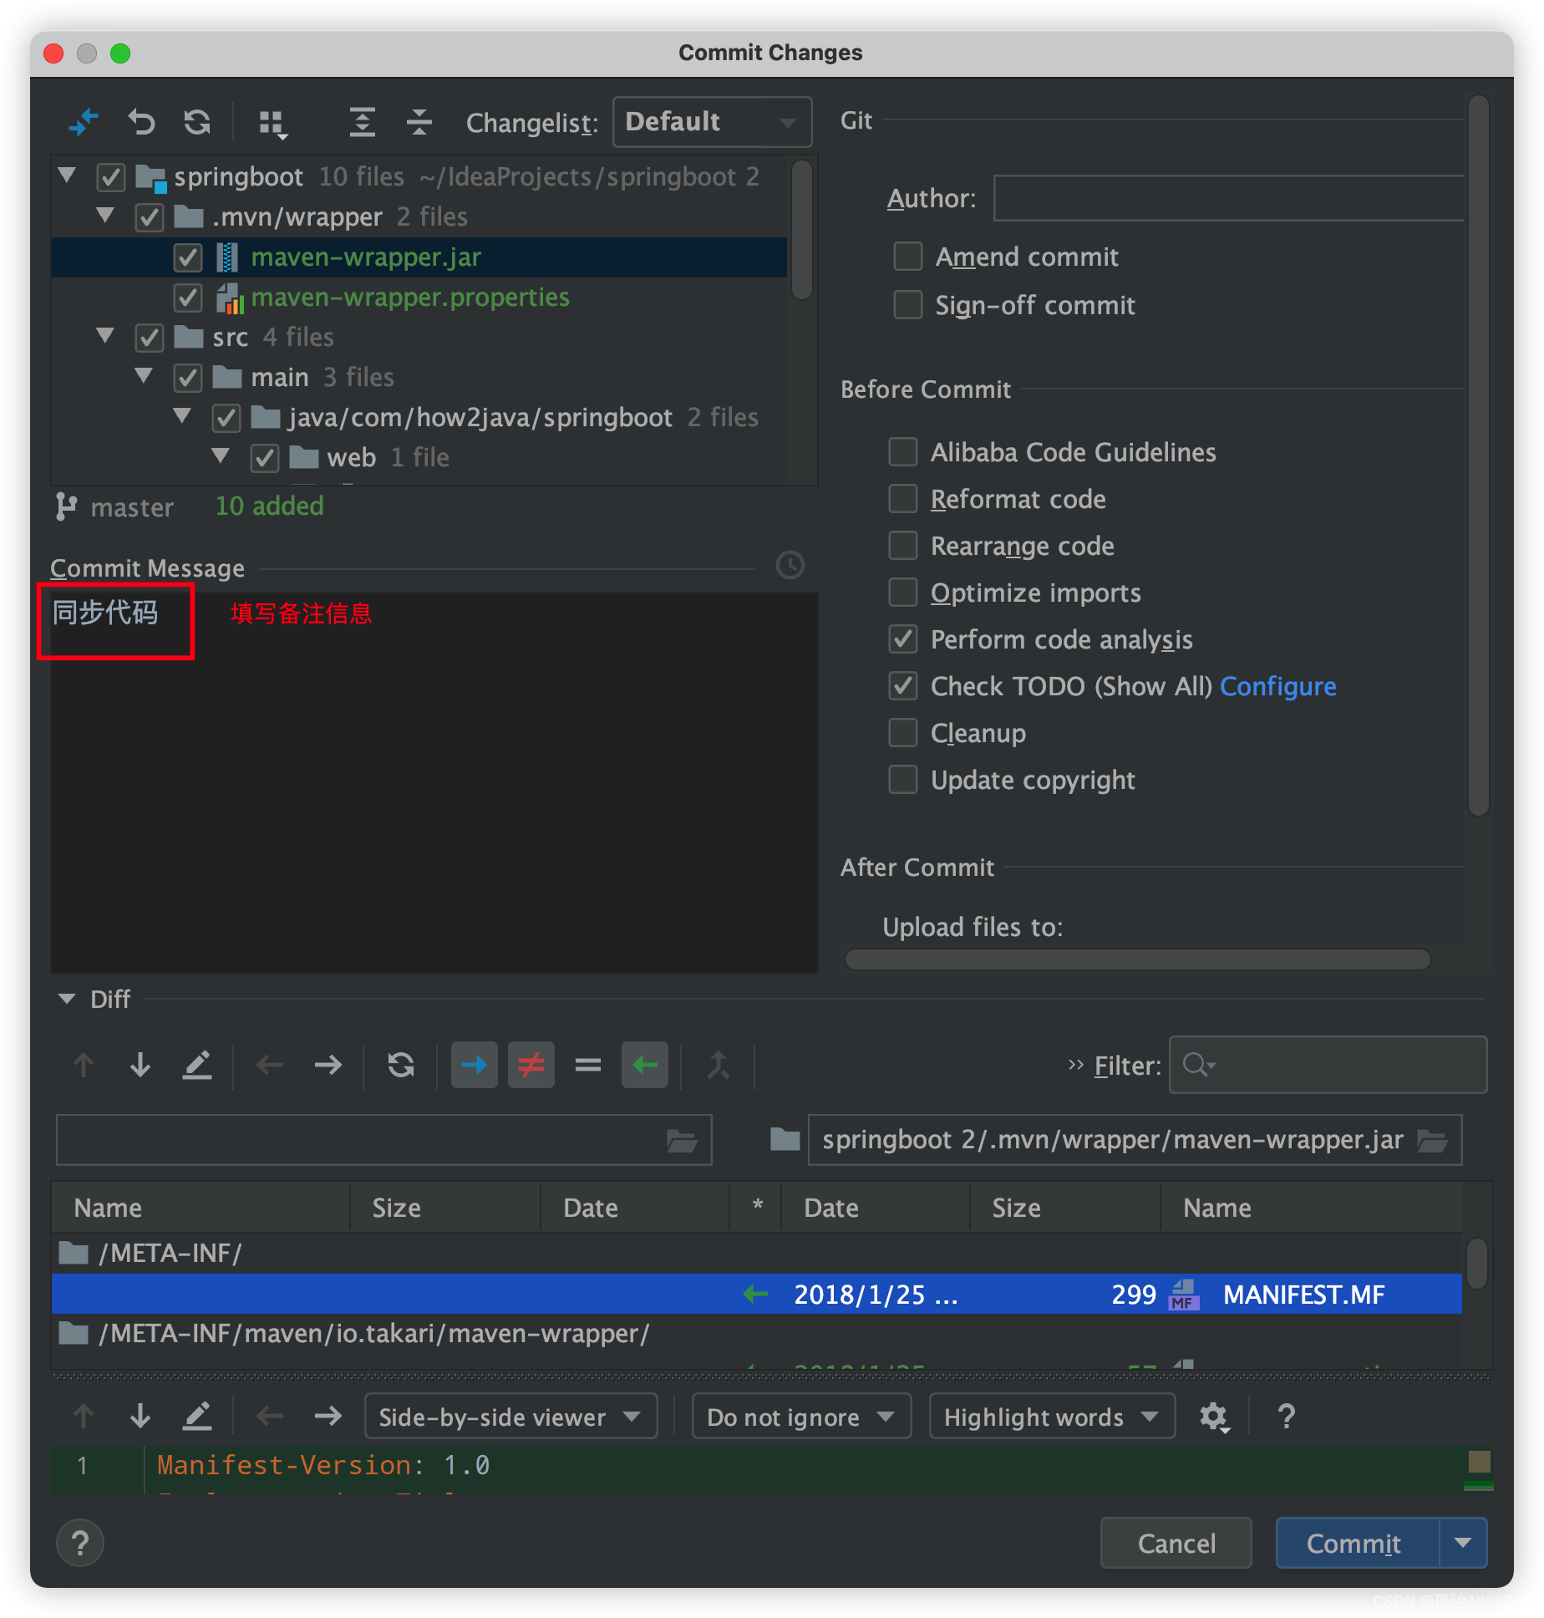Open Commit button dropdown arrow
Viewport: 1544px width, 1618px height.
point(1463,1543)
